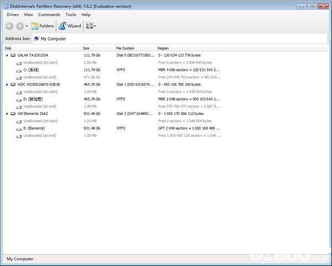Click unallocated (at start) icon under WDC
Screen dimensions: 332x266
pyautogui.click(x=19, y=92)
